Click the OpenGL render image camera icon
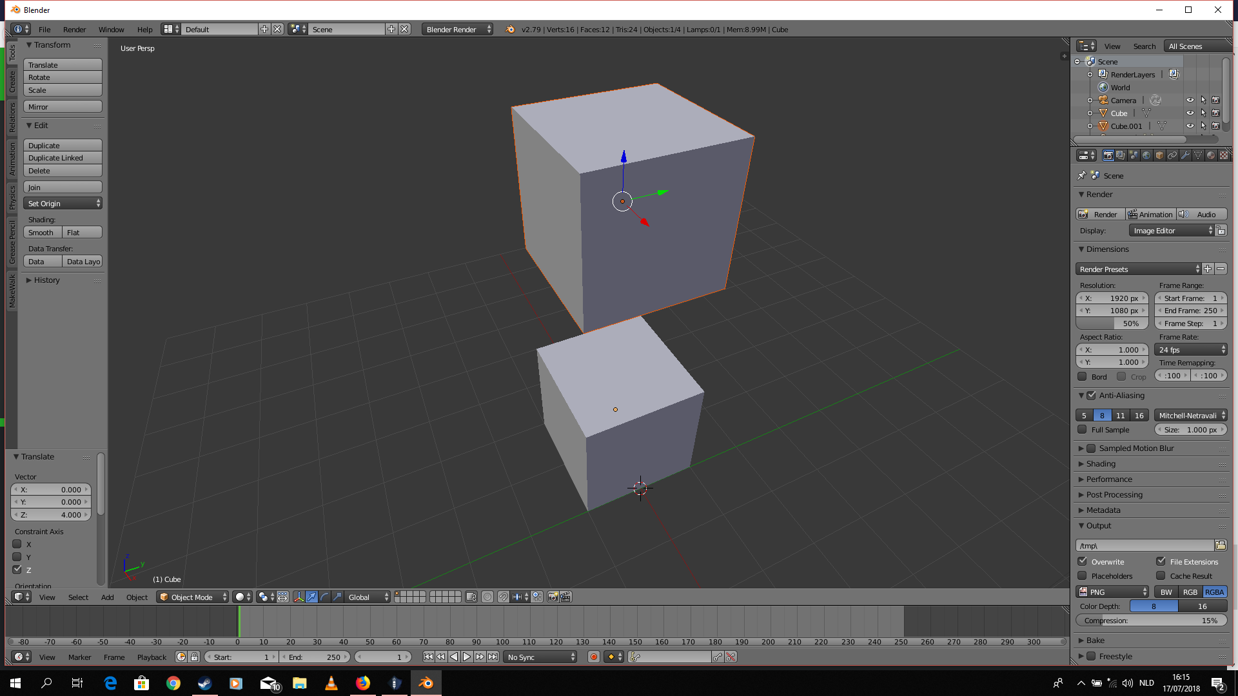 (553, 597)
